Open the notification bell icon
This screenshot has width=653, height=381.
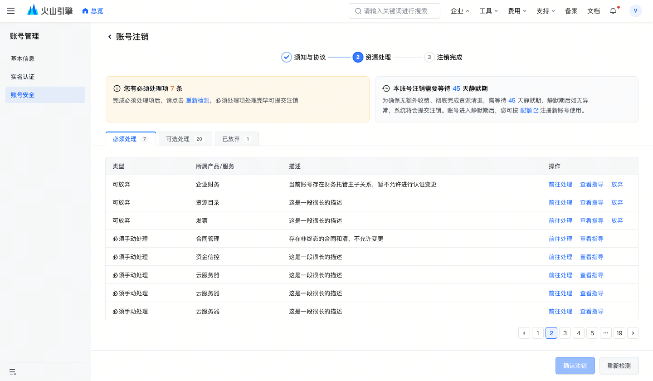click(613, 11)
